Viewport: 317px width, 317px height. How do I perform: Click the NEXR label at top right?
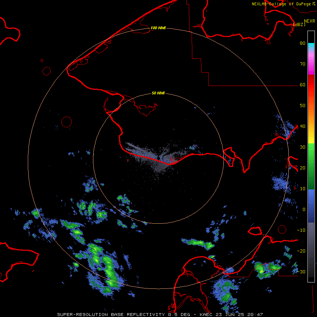[310, 21]
